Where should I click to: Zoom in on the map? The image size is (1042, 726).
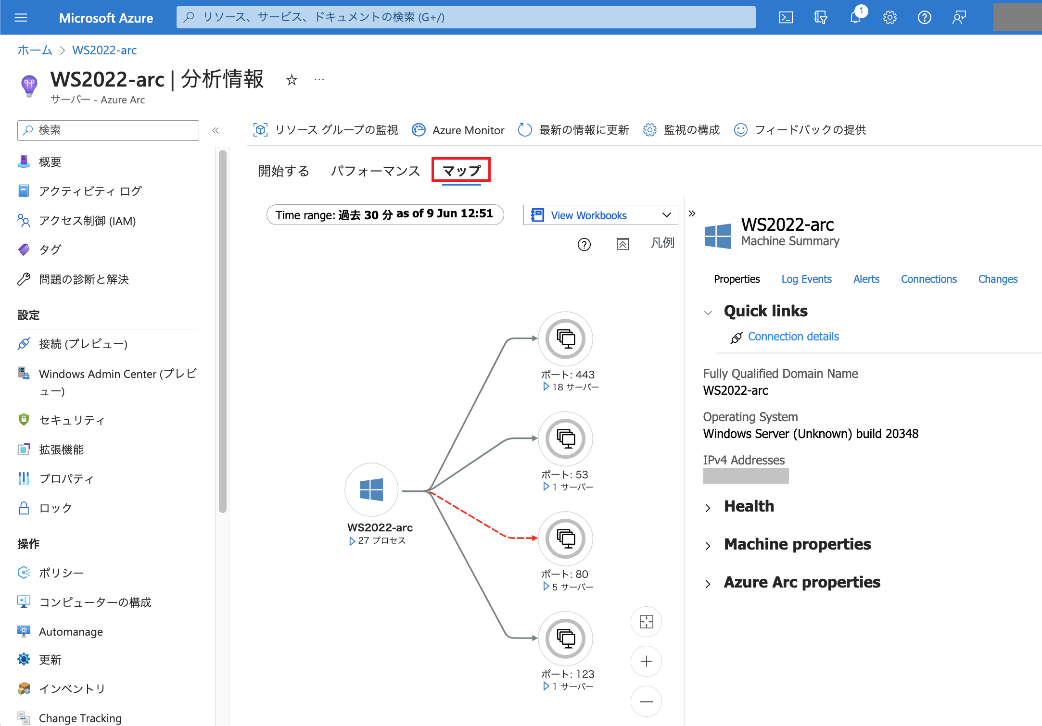tap(646, 662)
